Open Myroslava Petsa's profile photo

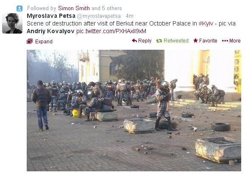tap(12, 23)
